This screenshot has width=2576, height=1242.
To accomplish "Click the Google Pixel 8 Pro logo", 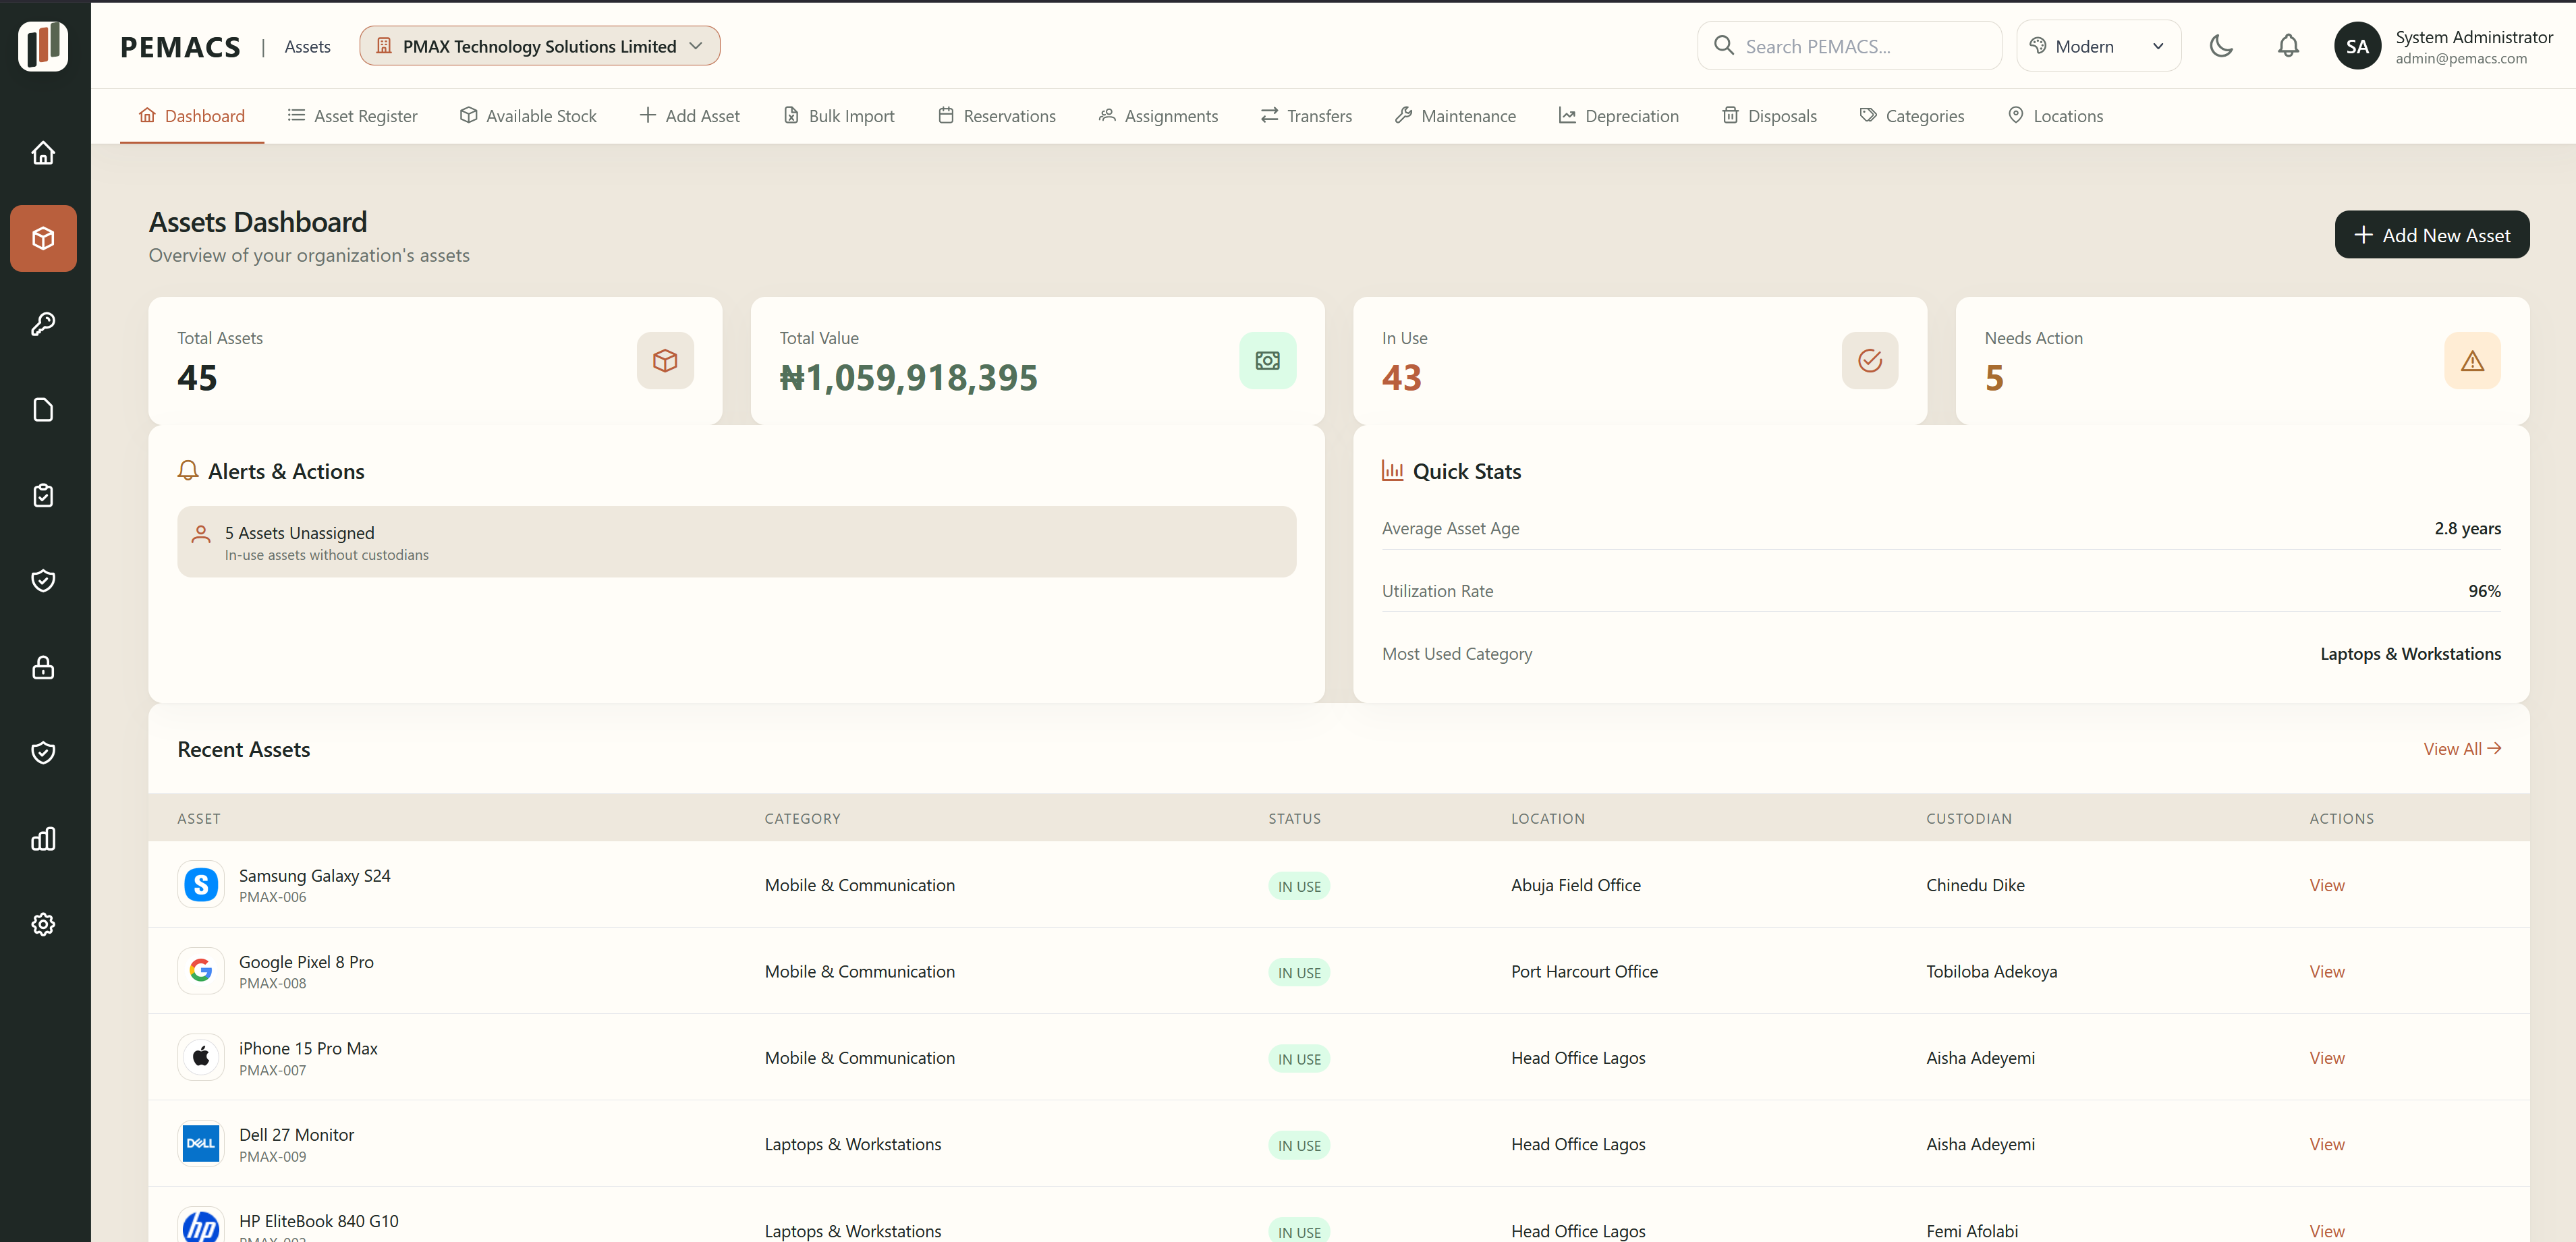I will click(x=201, y=970).
